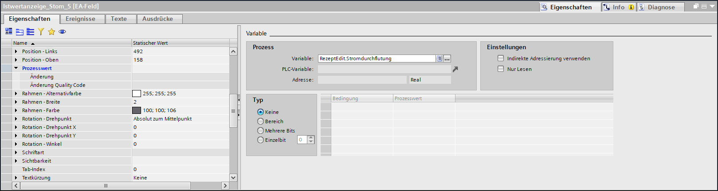
Task: Click the property list scroll-down arrow
Action: 233,178
